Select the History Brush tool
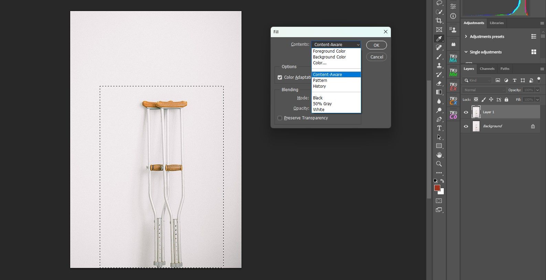This screenshot has width=546, height=280. tap(439, 74)
